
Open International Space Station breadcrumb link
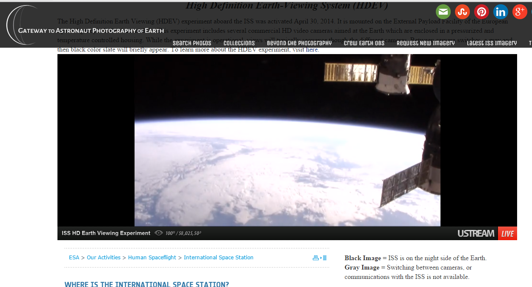pos(219,258)
